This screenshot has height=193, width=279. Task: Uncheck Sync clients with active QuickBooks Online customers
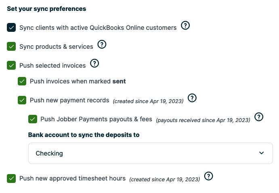[x=11, y=28]
